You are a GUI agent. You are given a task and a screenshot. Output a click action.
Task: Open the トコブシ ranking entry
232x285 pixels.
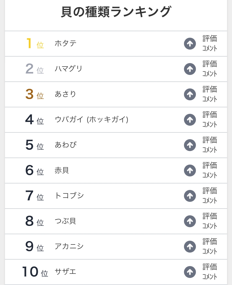click(x=69, y=196)
